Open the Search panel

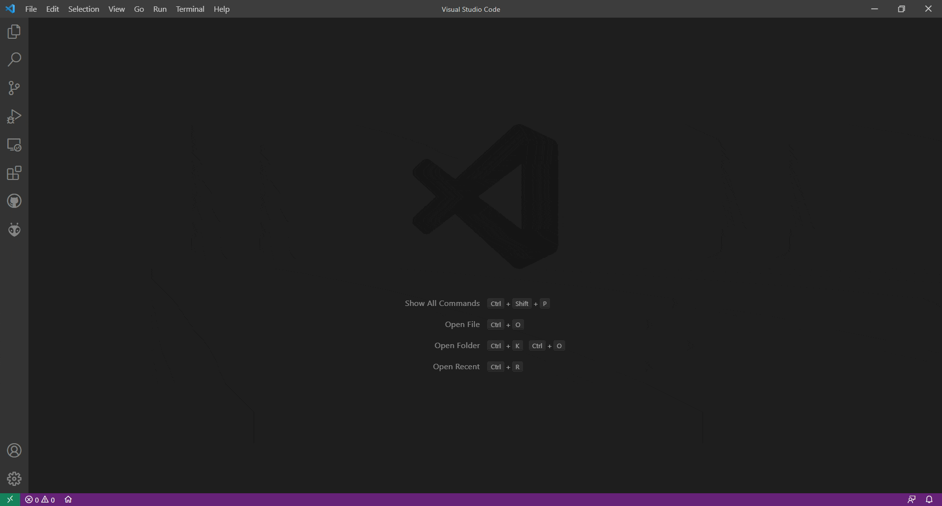pos(14,59)
